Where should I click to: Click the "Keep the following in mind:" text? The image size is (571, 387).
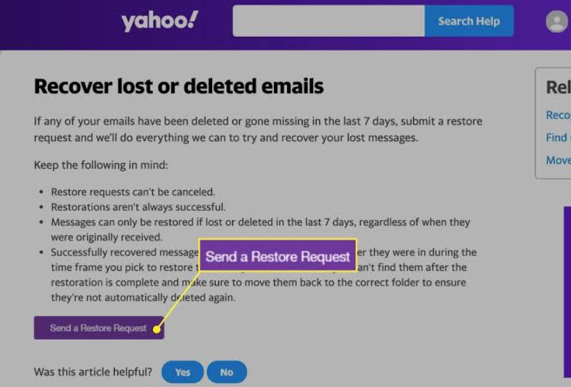(101, 165)
